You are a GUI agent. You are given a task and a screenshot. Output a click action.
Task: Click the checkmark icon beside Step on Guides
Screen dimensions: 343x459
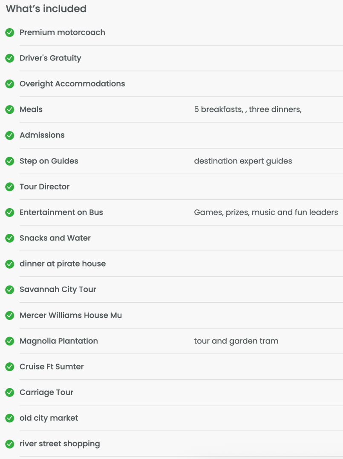click(10, 161)
